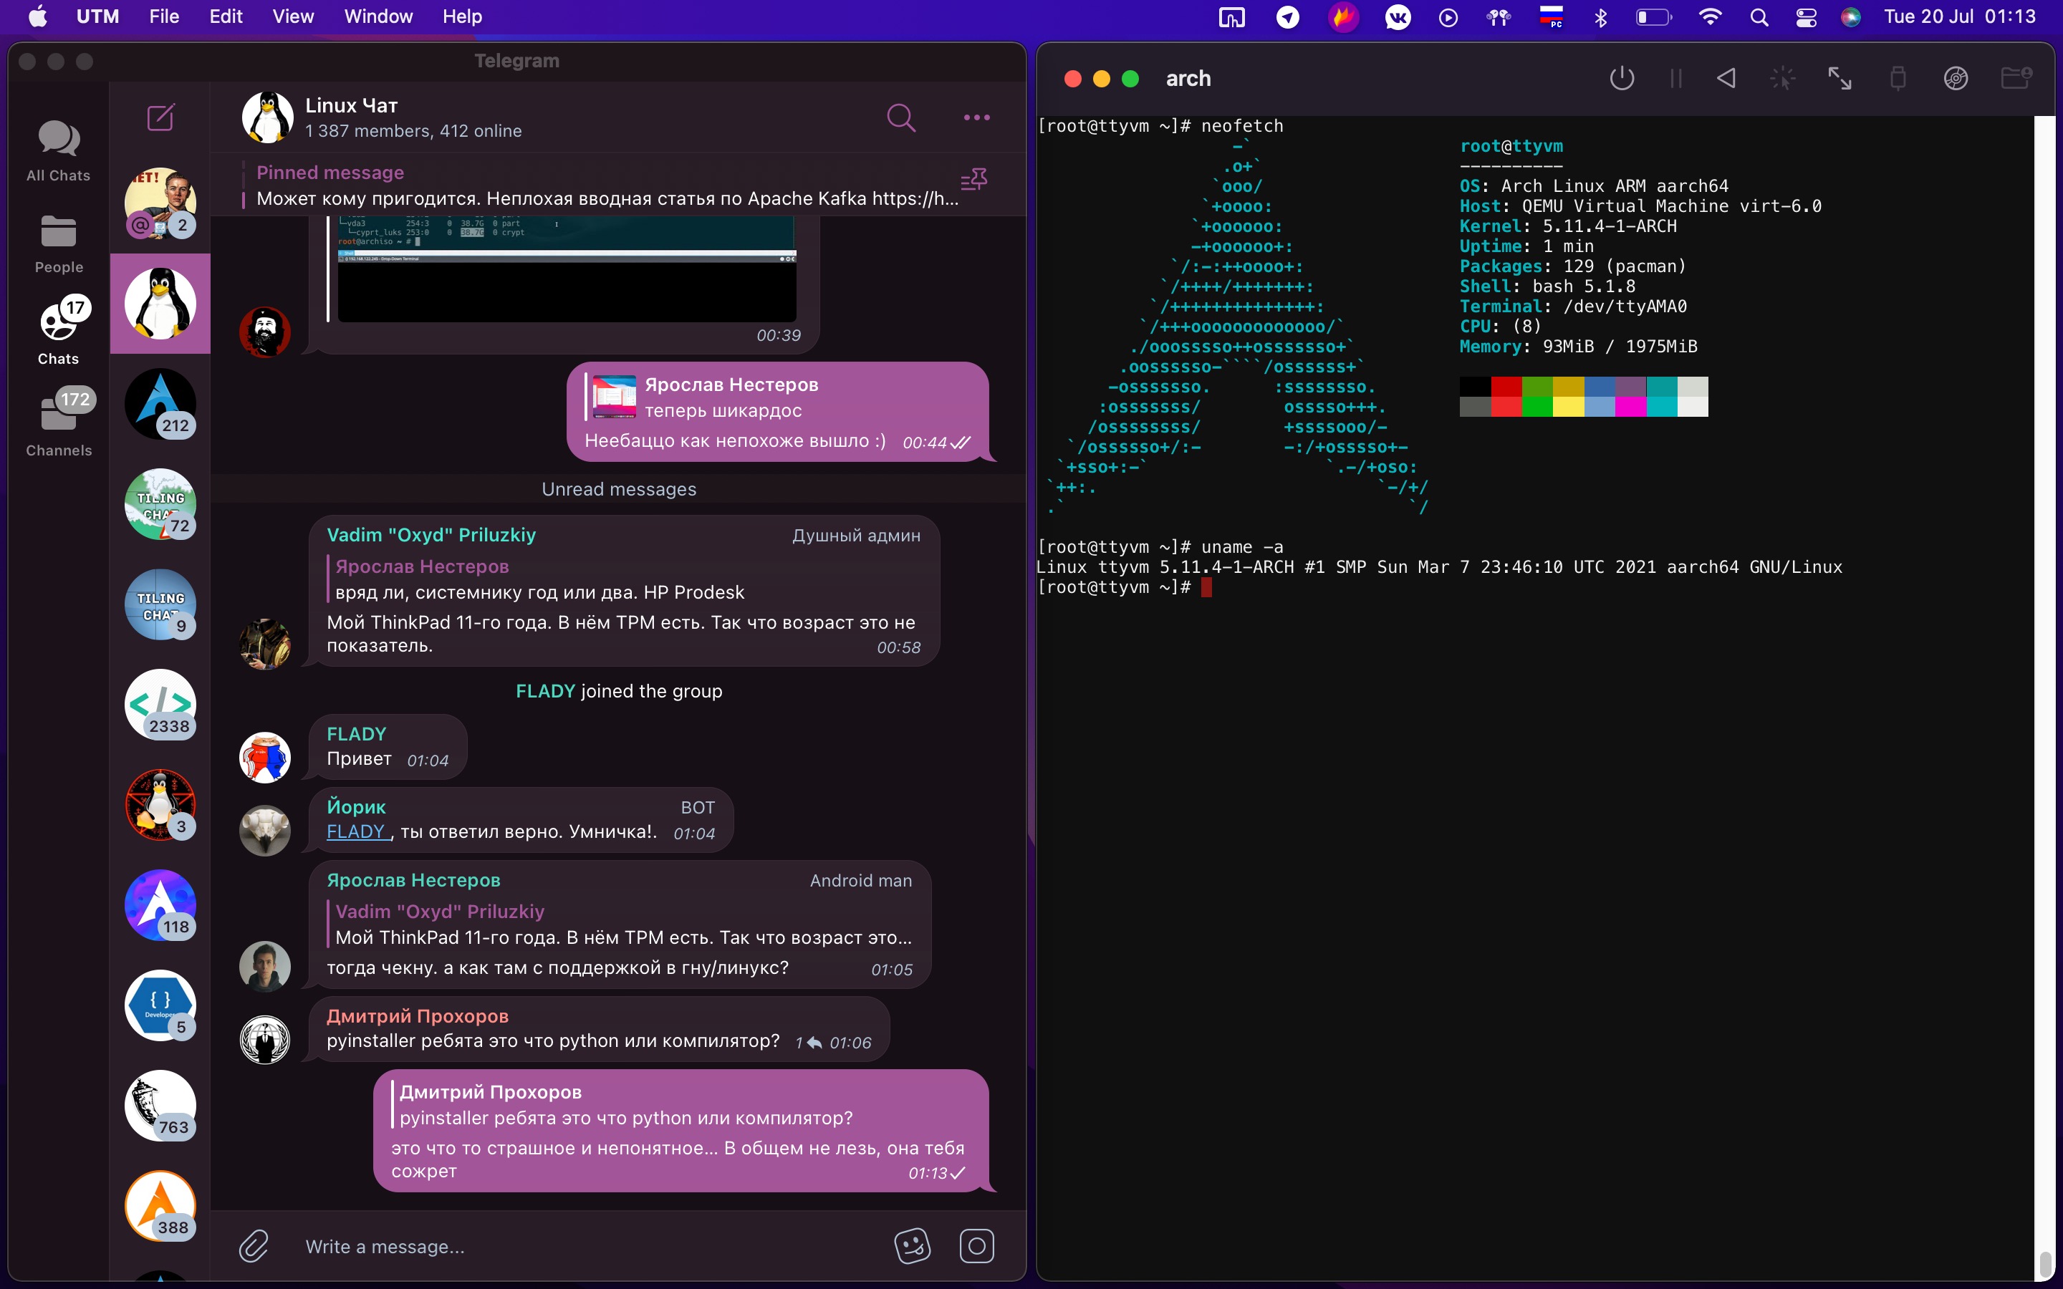Open macOS Control Center toggles icon
The image size is (2063, 1289).
[x=1806, y=17]
